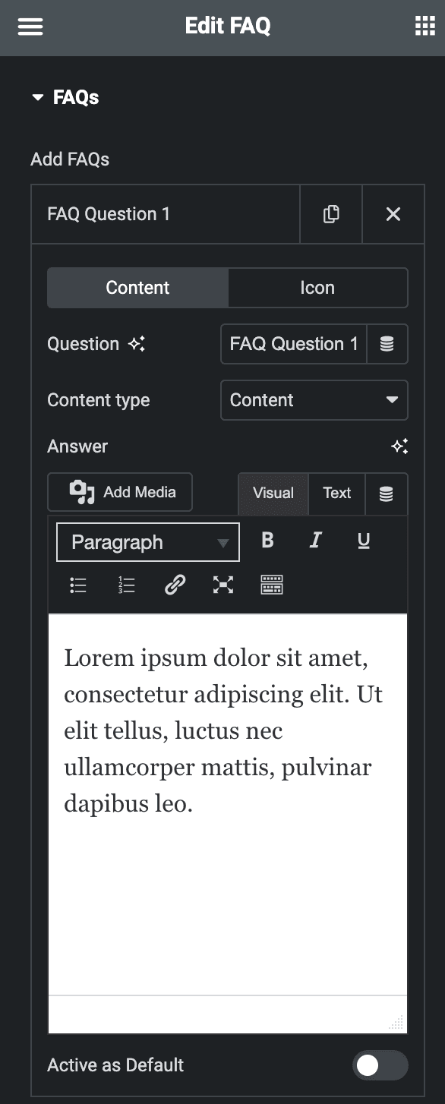
Task: Toggle the editor toolbar kitchen sink
Action: (x=272, y=585)
